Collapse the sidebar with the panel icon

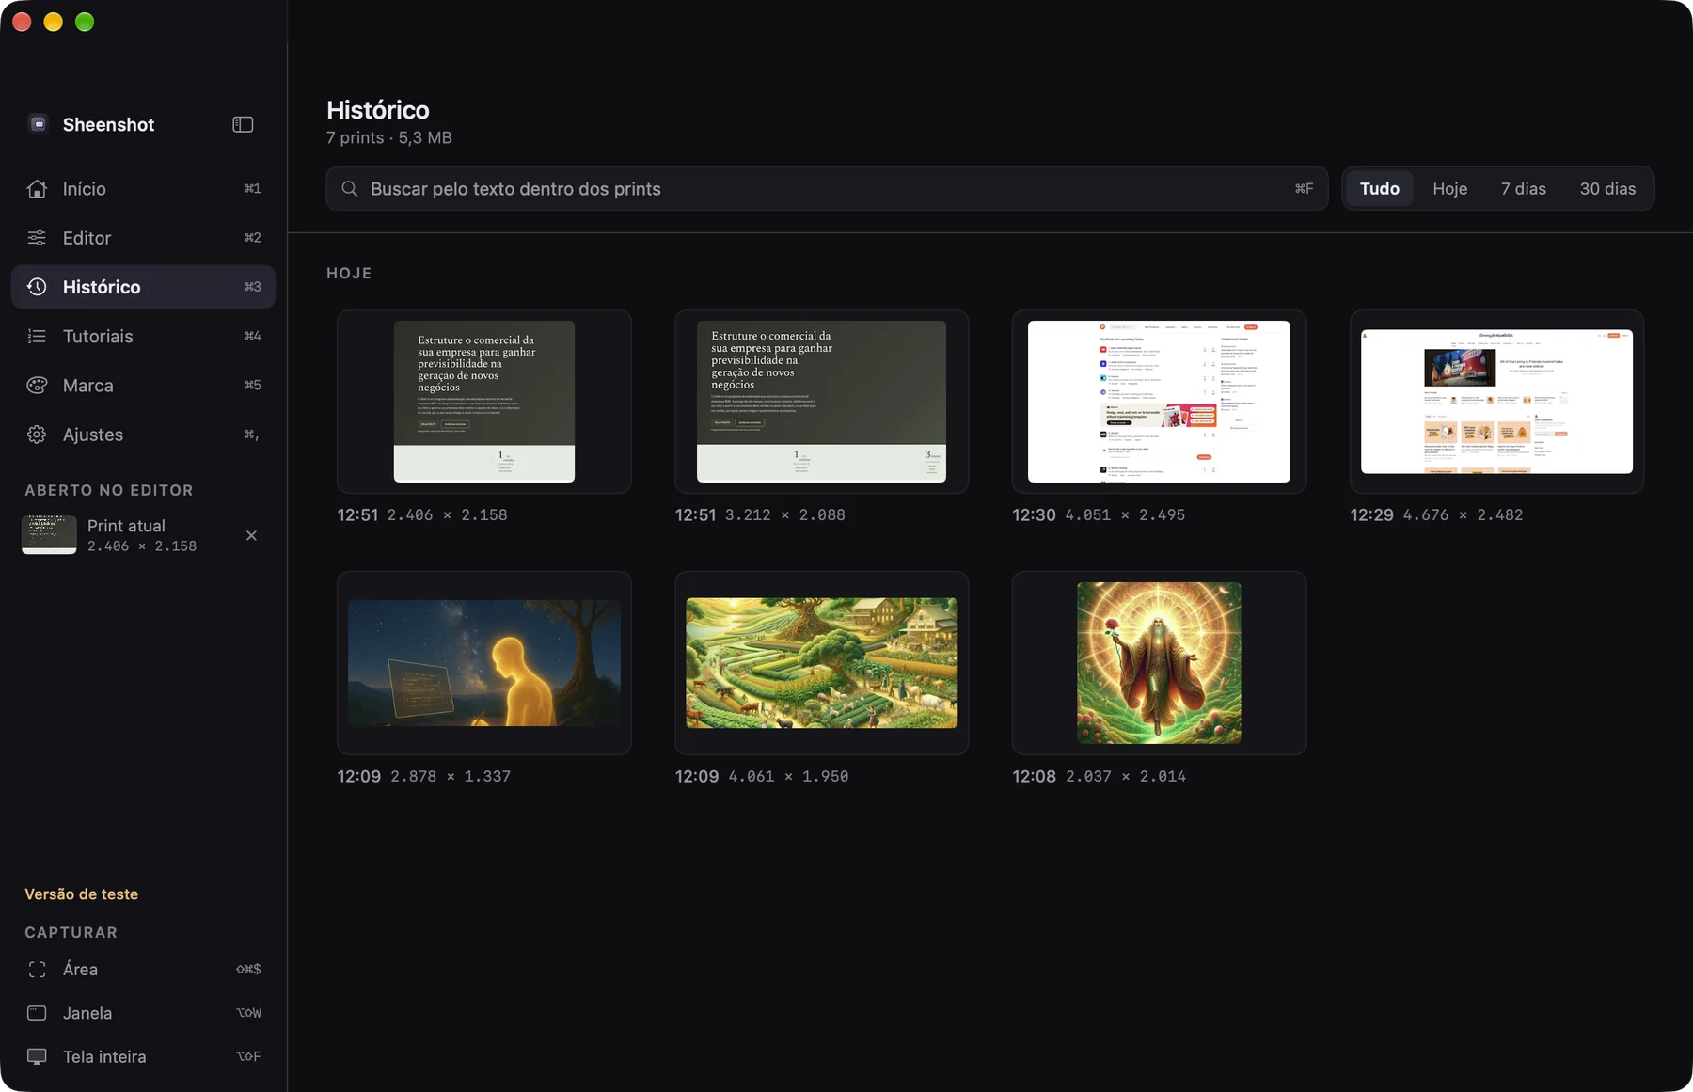[x=243, y=124]
